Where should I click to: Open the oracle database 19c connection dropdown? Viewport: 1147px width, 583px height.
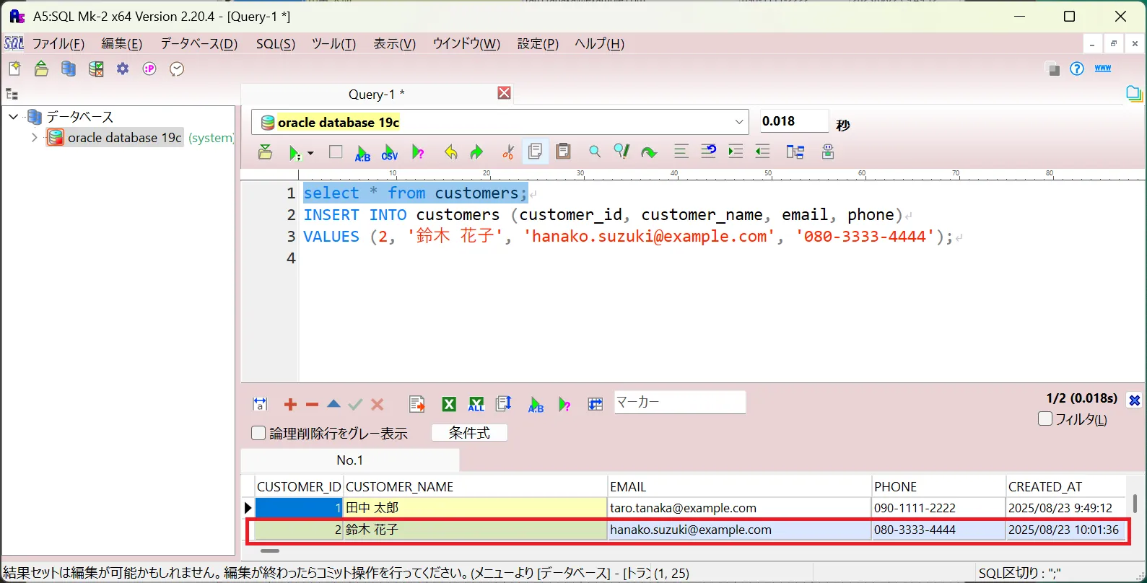(738, 122)
